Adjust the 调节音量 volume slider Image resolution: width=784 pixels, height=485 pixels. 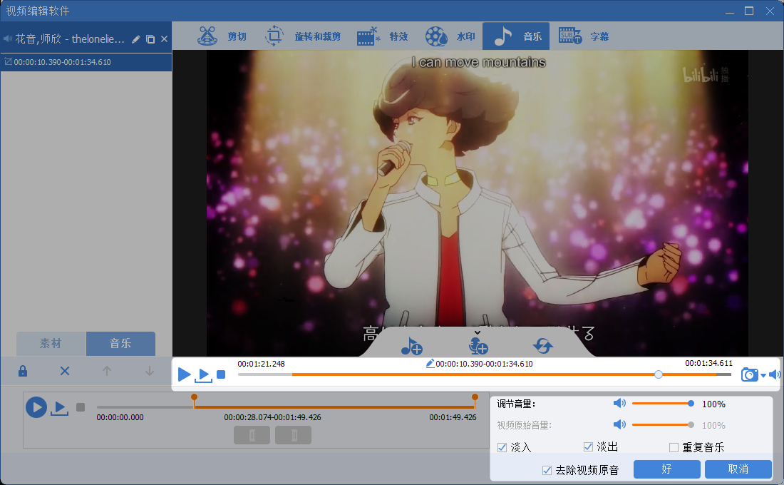pos(663,404)
